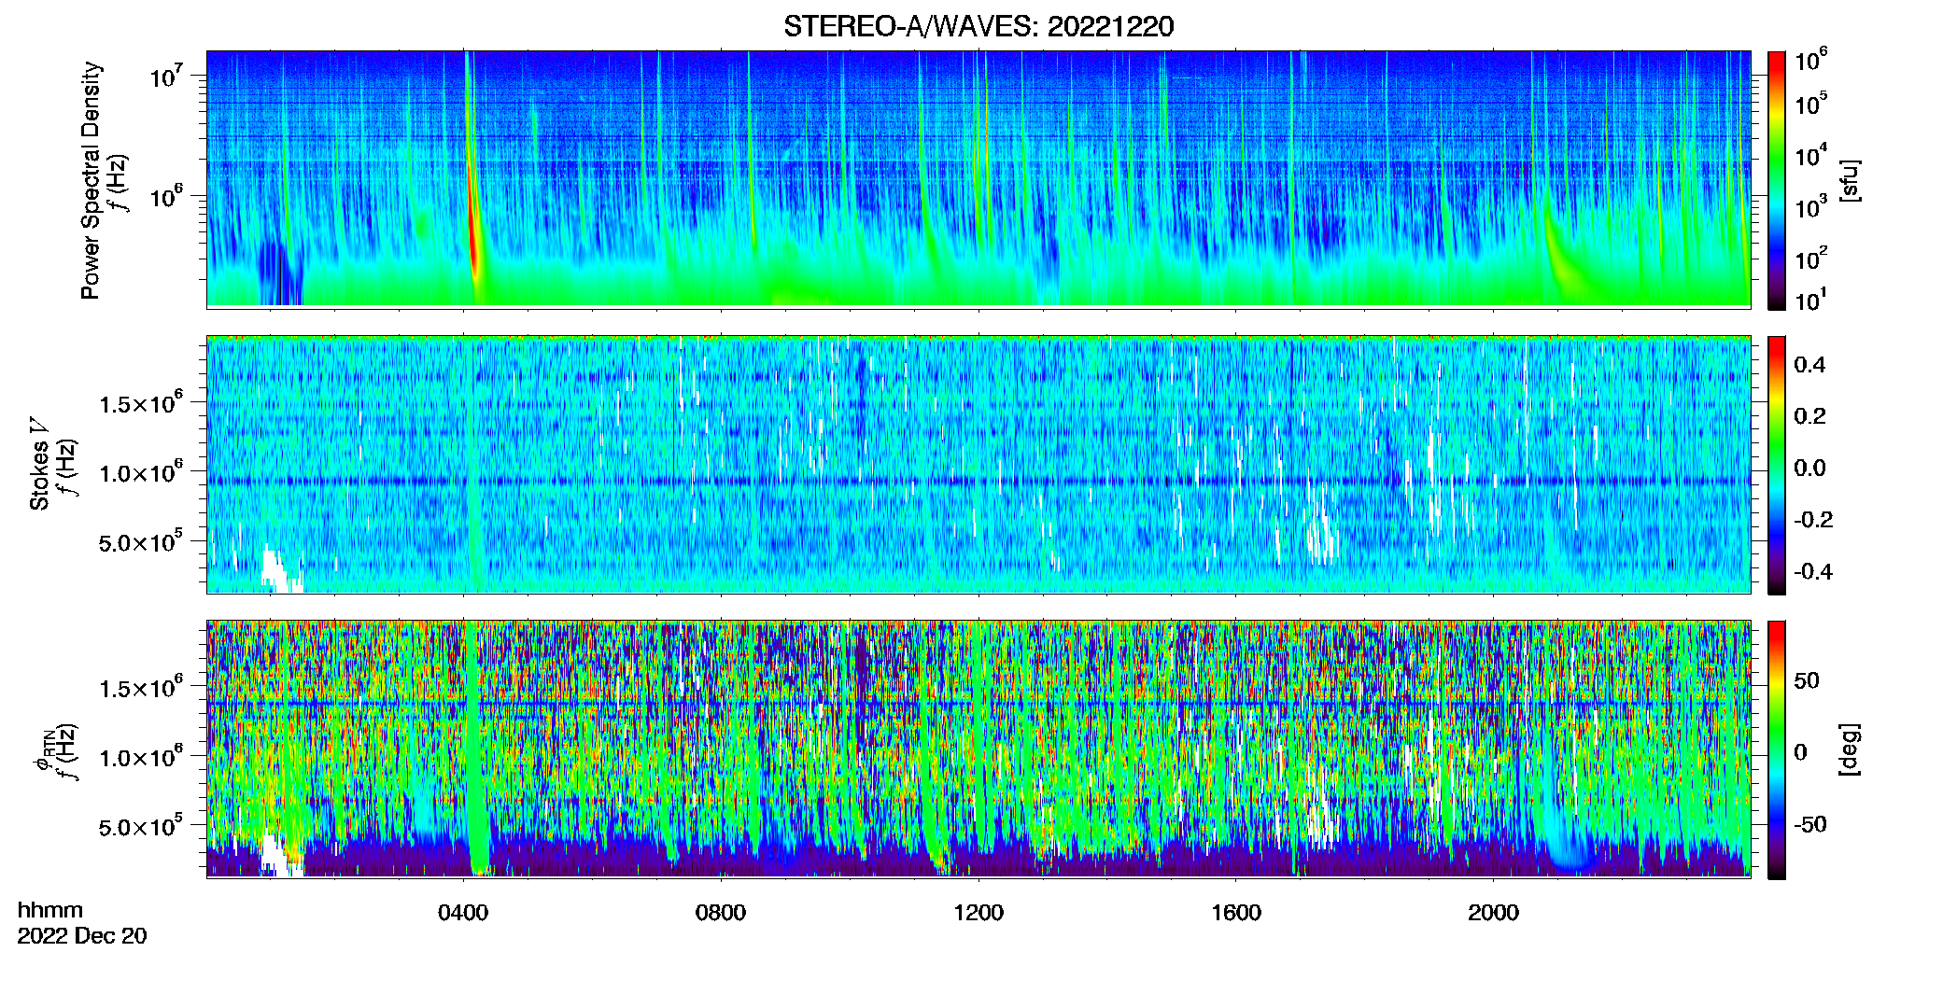Click the 5.0×10^5 tick of the Stokes V panel

pyautogui.click(x=141, y=541)
